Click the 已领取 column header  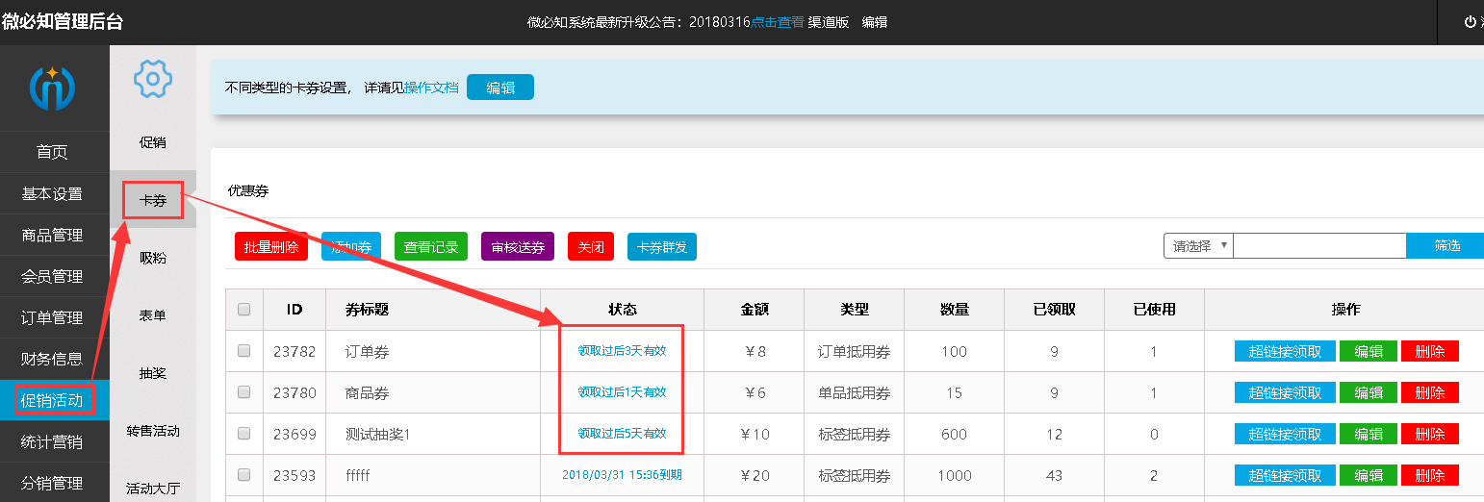[x=1054, y=310]
